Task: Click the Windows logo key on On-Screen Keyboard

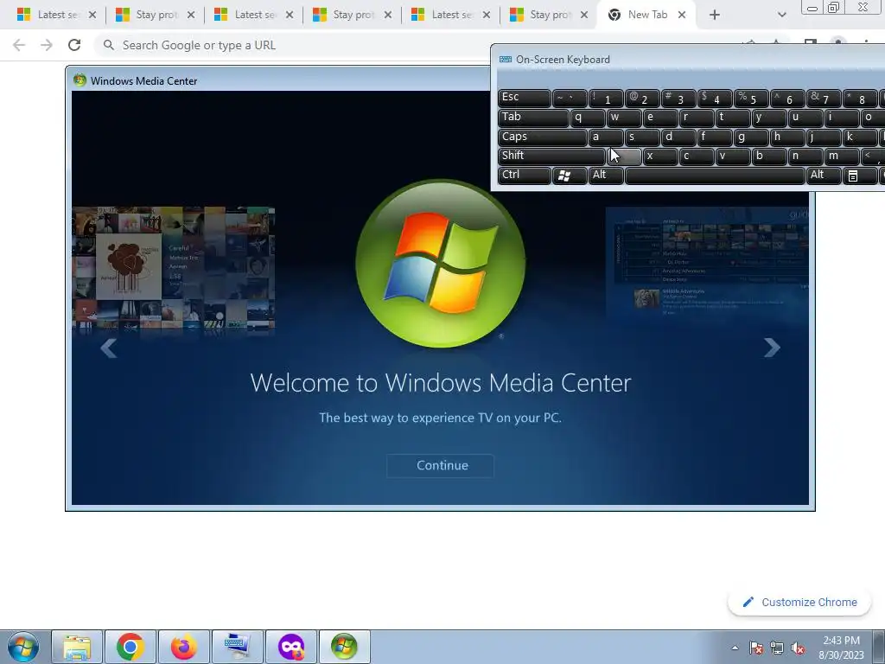Action: tap(570, 175)
